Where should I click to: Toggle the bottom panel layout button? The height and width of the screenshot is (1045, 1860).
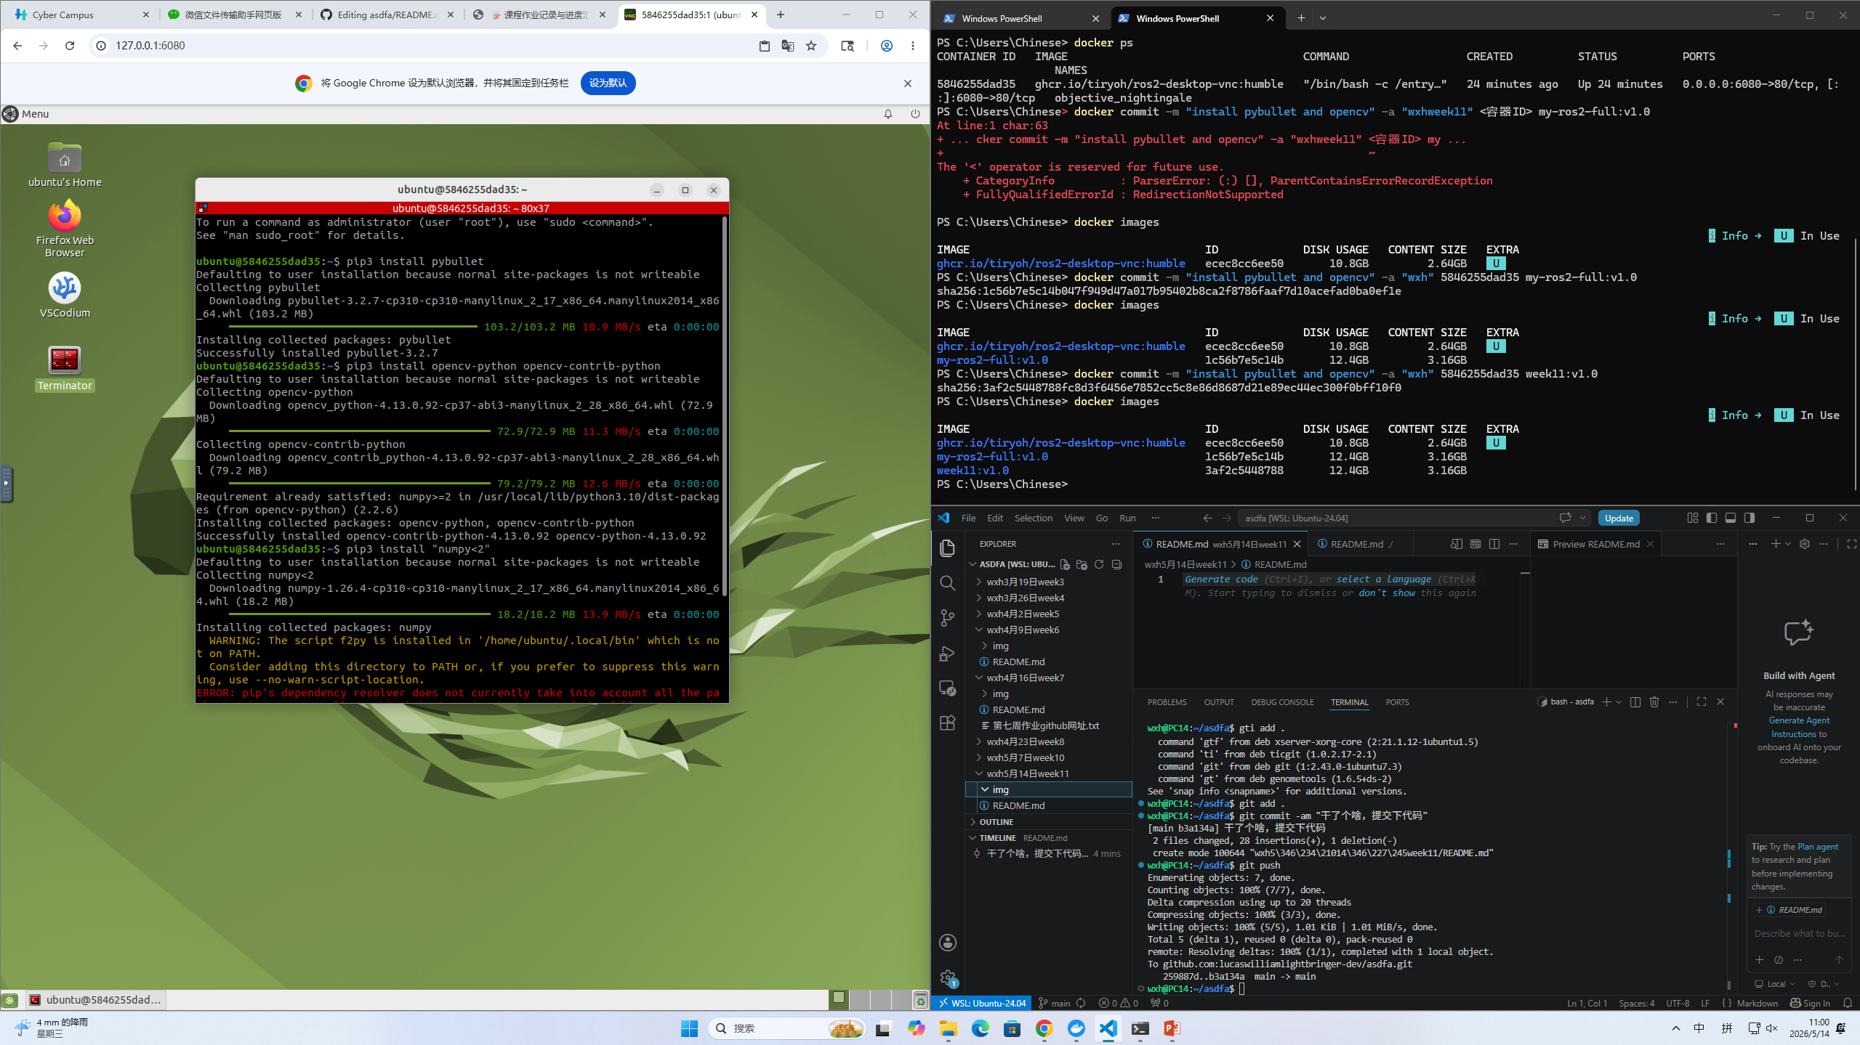tap(1731, 518)
